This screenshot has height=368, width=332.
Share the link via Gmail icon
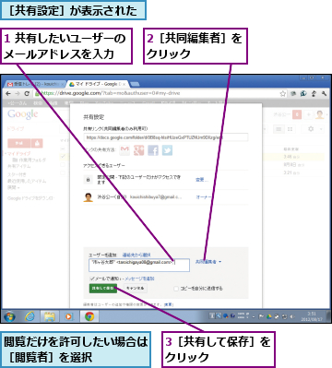coord(125,150)
